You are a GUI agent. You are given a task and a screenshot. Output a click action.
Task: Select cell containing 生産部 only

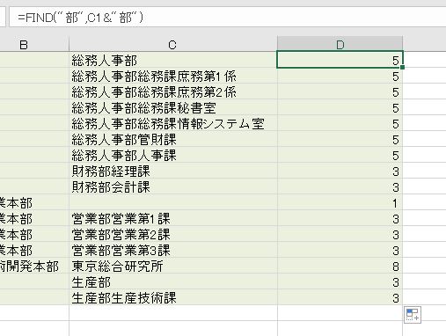[173, 281]
